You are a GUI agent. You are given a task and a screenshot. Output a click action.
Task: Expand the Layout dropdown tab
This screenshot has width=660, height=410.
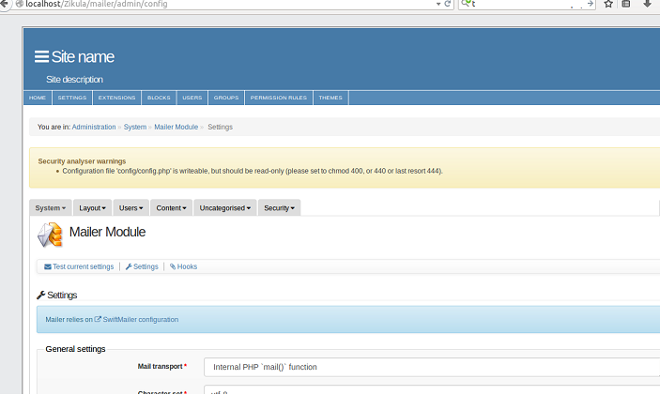point(92,207)
